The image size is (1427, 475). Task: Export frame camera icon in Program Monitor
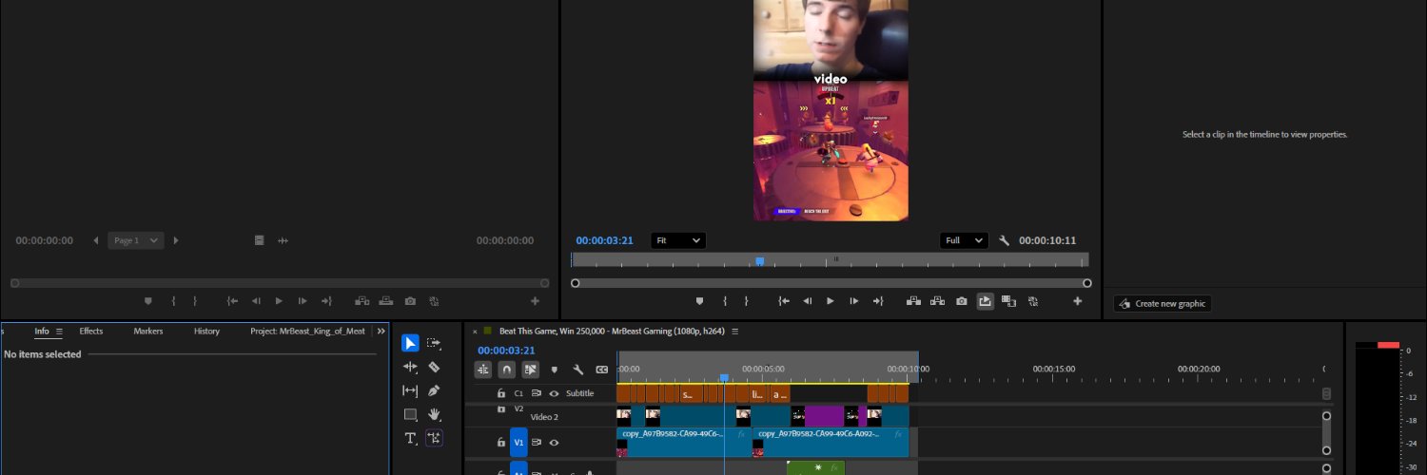(x=962, y=301)
